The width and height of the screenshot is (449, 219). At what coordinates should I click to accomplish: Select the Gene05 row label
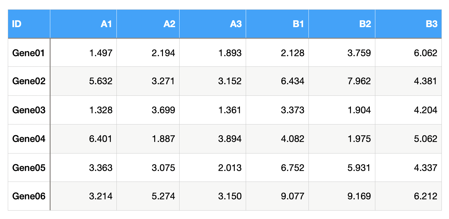tap(29, 168)
